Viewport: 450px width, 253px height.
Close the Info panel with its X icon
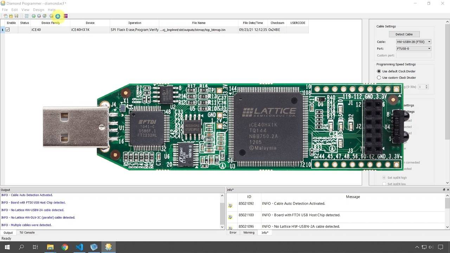coord(448,190)
